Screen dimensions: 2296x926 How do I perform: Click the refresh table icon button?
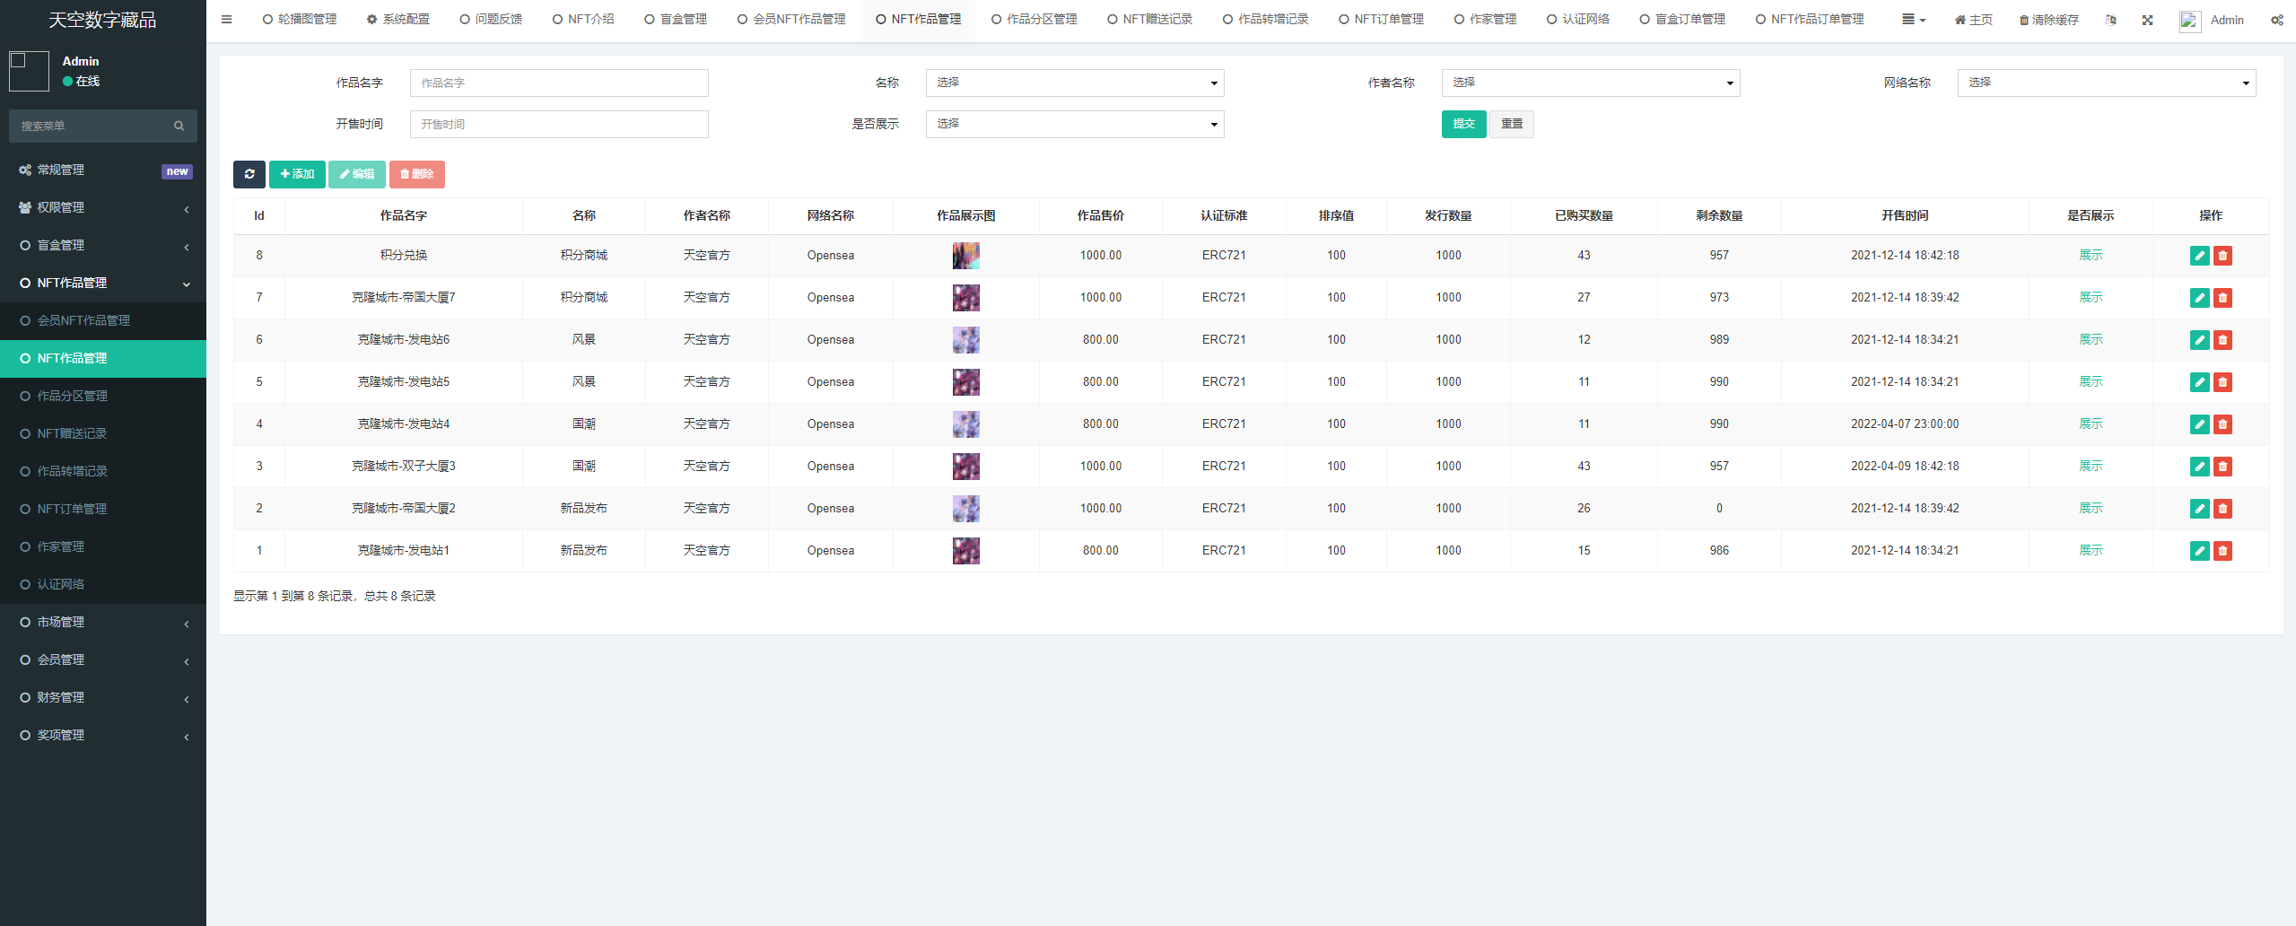(x=249, y=174)
